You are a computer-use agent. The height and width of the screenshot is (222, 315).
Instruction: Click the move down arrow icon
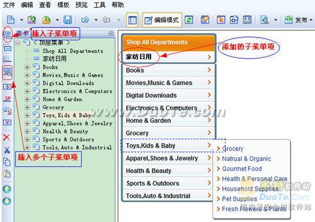point(7,201)
